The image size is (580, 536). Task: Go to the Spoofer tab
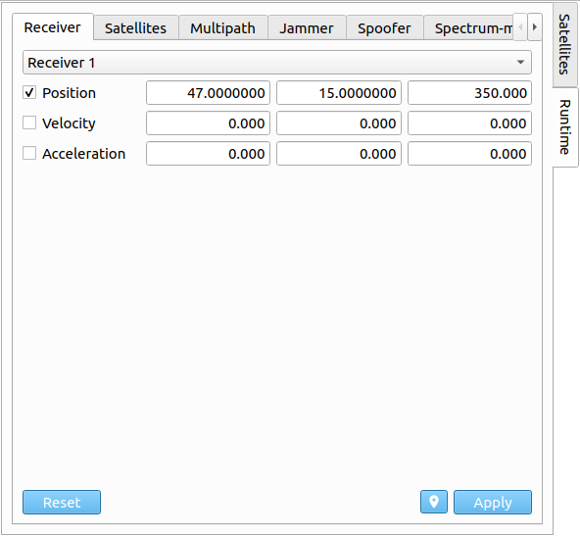(384, 27)
